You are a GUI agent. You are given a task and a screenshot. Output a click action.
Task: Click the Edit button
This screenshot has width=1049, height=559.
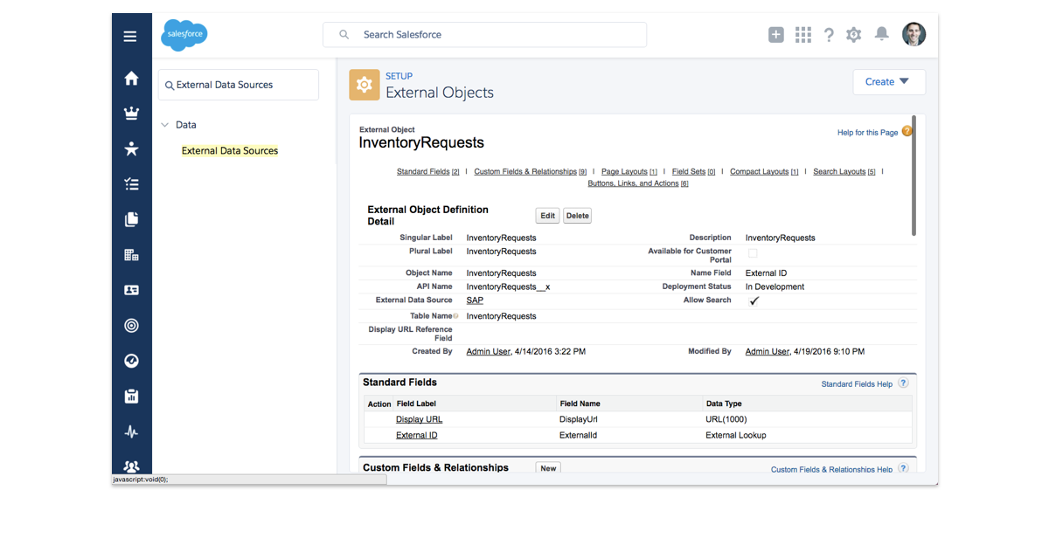(547, 215)
